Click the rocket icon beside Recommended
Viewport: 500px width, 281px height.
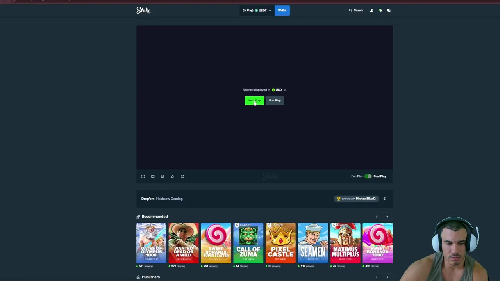point(138,217)
